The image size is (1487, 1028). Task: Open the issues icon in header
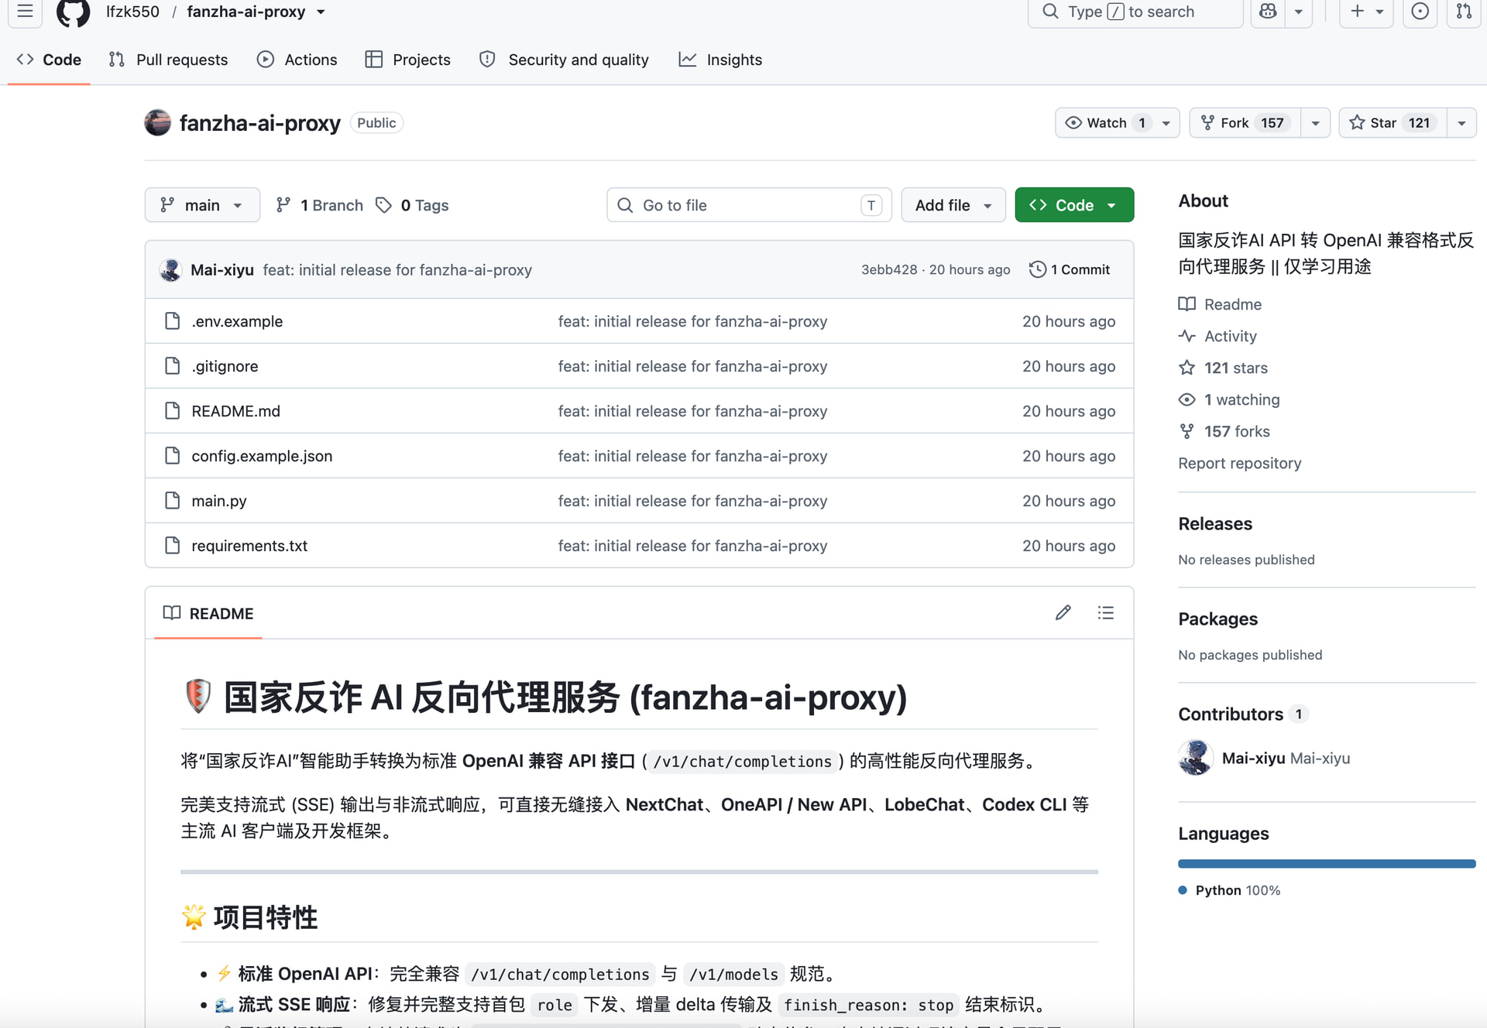click(1420, 12)
